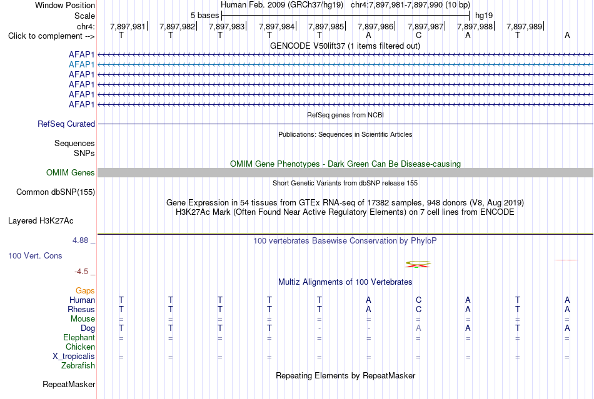Click the SNPs track label
Viewport: 594px width, 399px height.
tap(84, 153)
